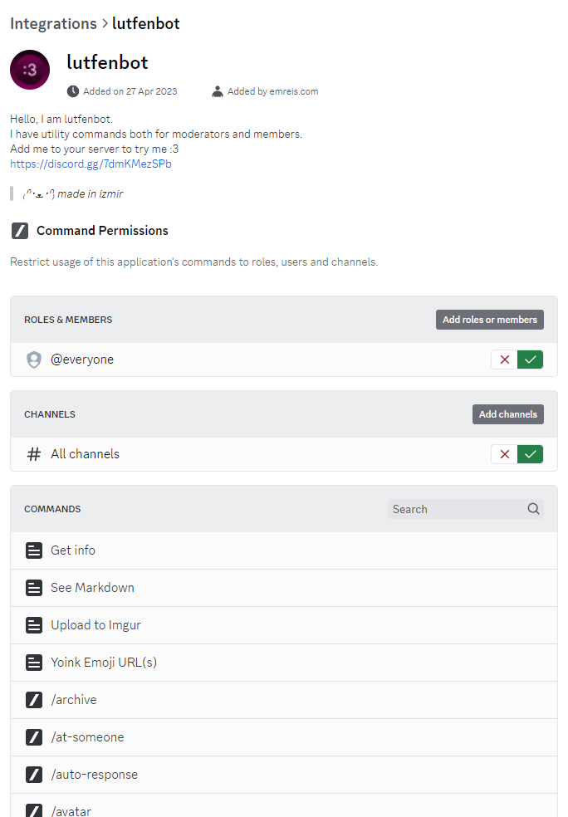The image size is (568, 817).
Task: Click the hashtag icon beside All channels
Action: pyautogui.click(x=33, y=453)
